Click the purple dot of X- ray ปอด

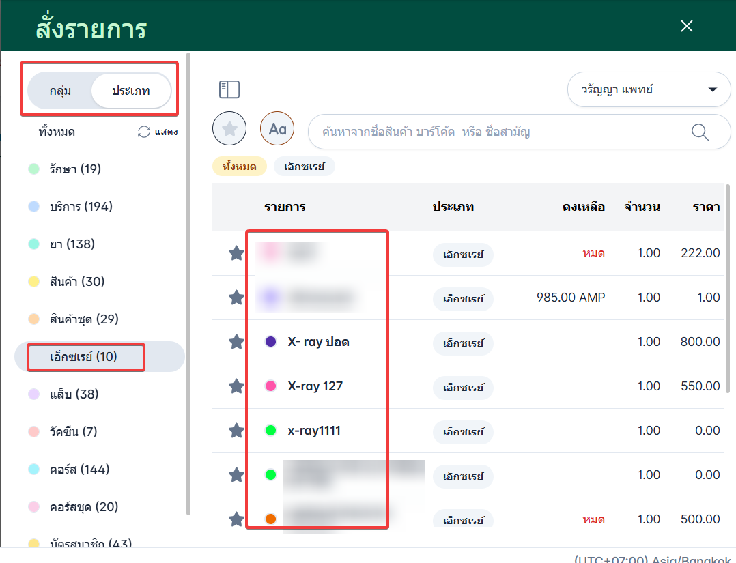tap(271, 342)
